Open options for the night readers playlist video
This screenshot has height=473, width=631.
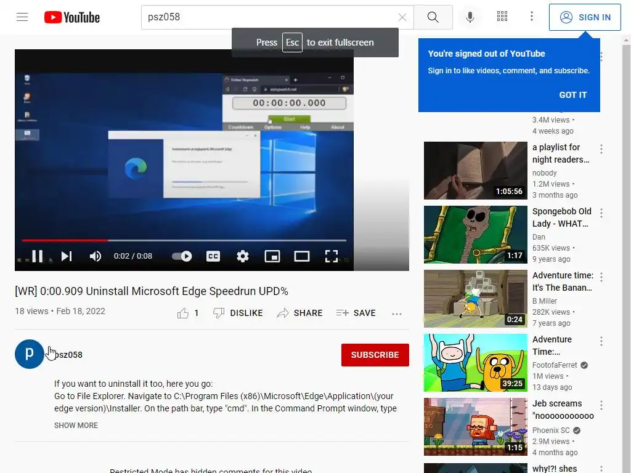tap(601, 149)
